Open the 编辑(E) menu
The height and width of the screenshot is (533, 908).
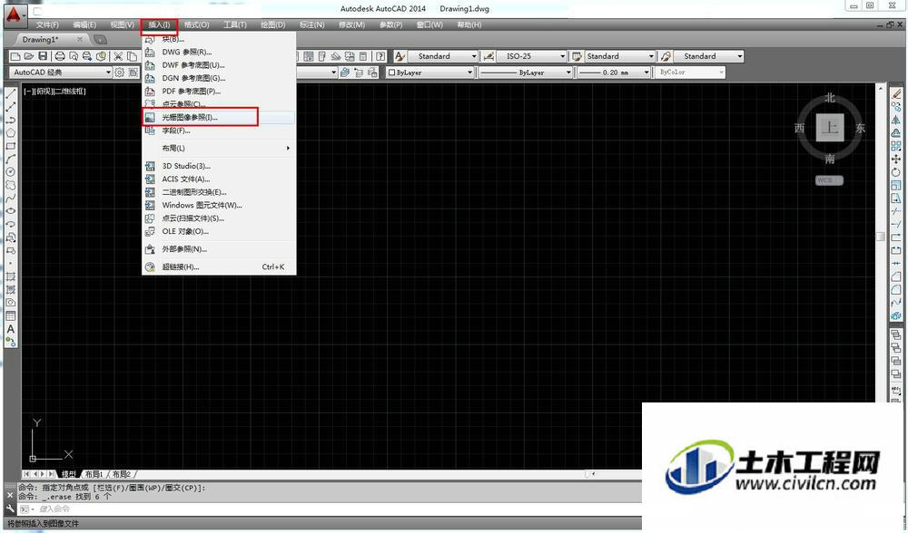tap(84, 24)
